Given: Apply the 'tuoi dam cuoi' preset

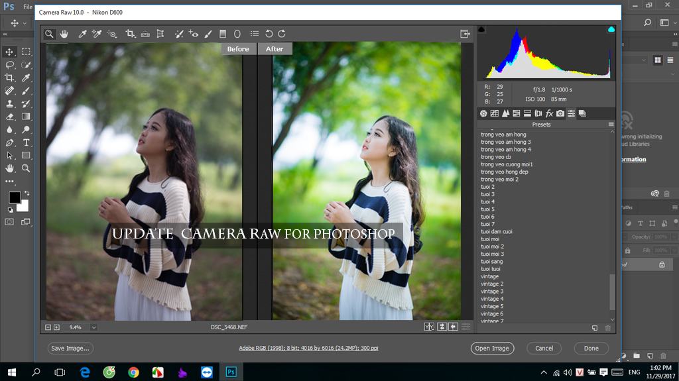Looking at the screenshot, I should tap(496, 232).
